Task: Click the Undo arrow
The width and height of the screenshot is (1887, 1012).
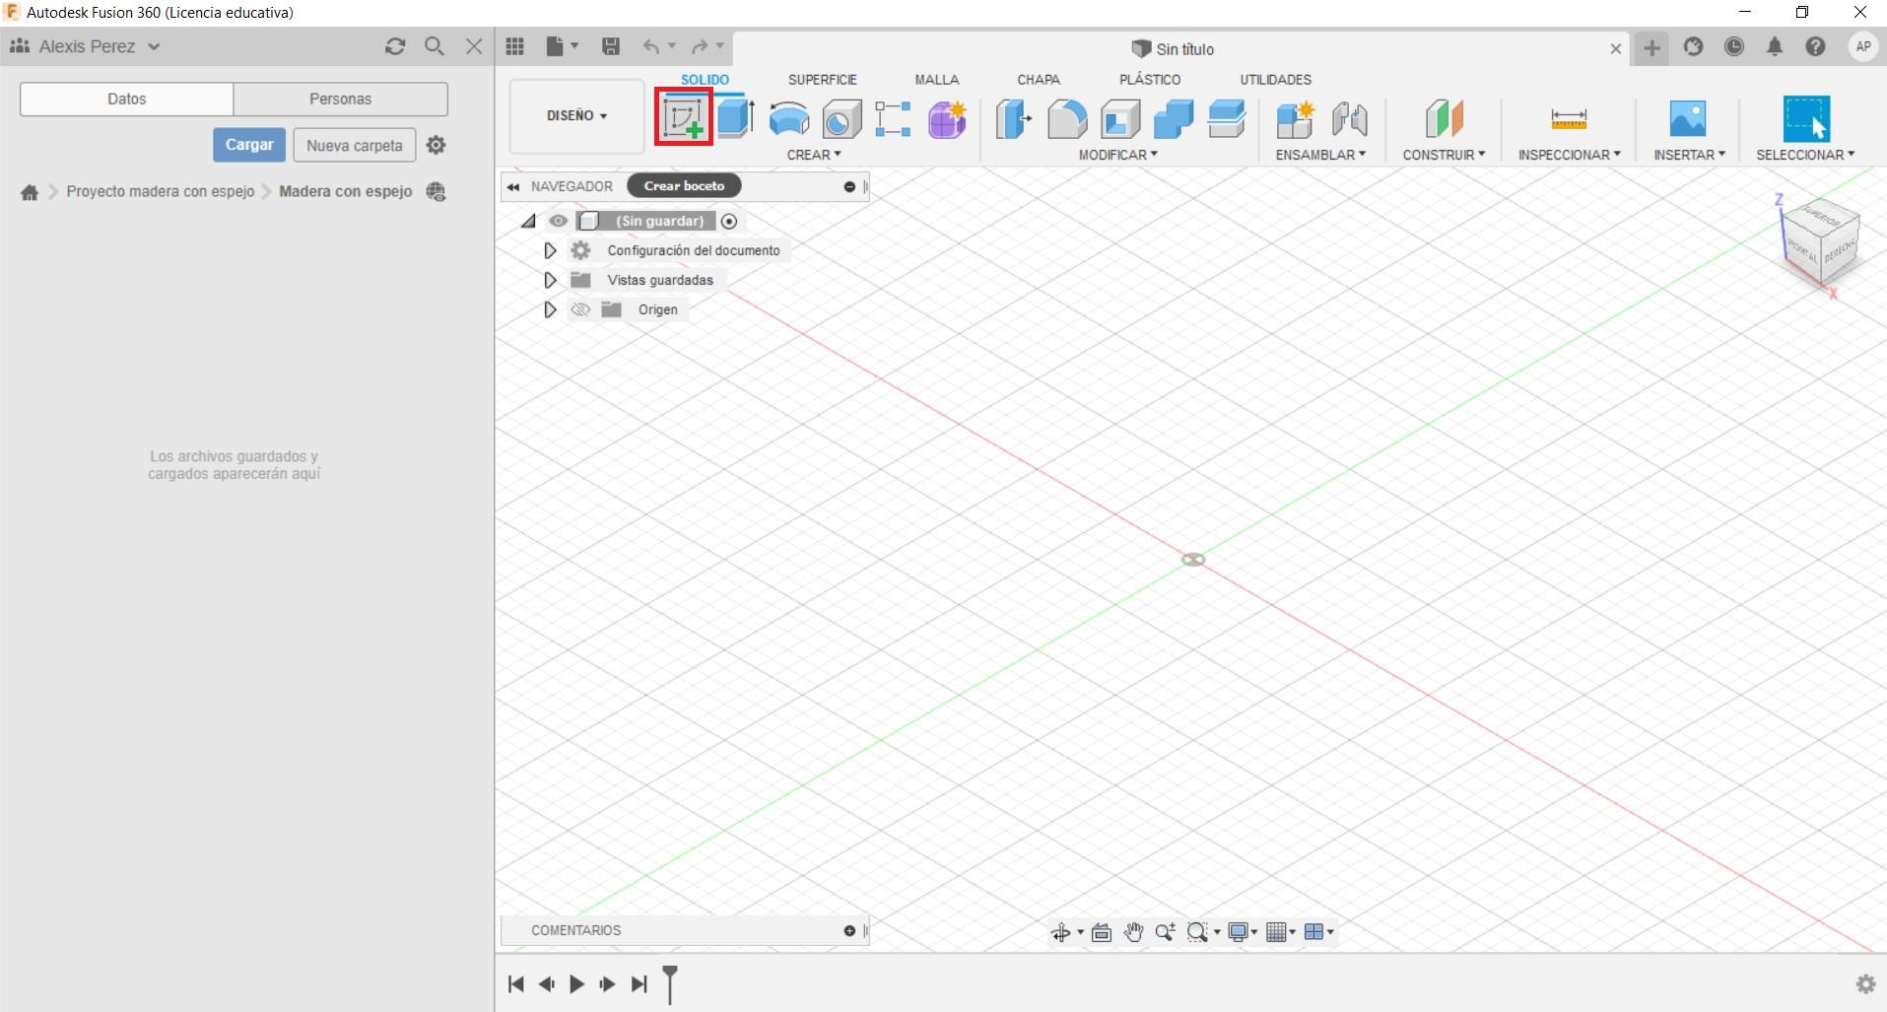Action: [651, 46]
